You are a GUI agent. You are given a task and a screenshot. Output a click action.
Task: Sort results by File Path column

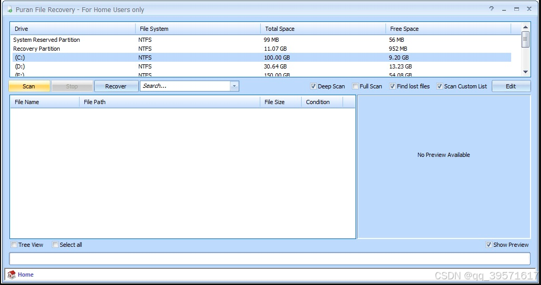tap(170, 102)
